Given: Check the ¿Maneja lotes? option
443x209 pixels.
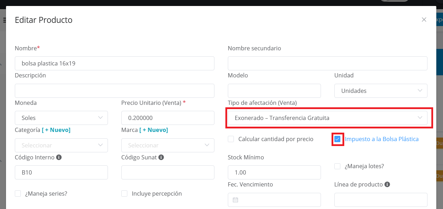Looking at the screenshot, I should (338, 166).
